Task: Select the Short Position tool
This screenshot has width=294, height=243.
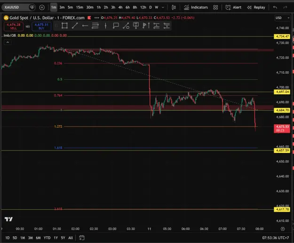Action: click(167, 26)
